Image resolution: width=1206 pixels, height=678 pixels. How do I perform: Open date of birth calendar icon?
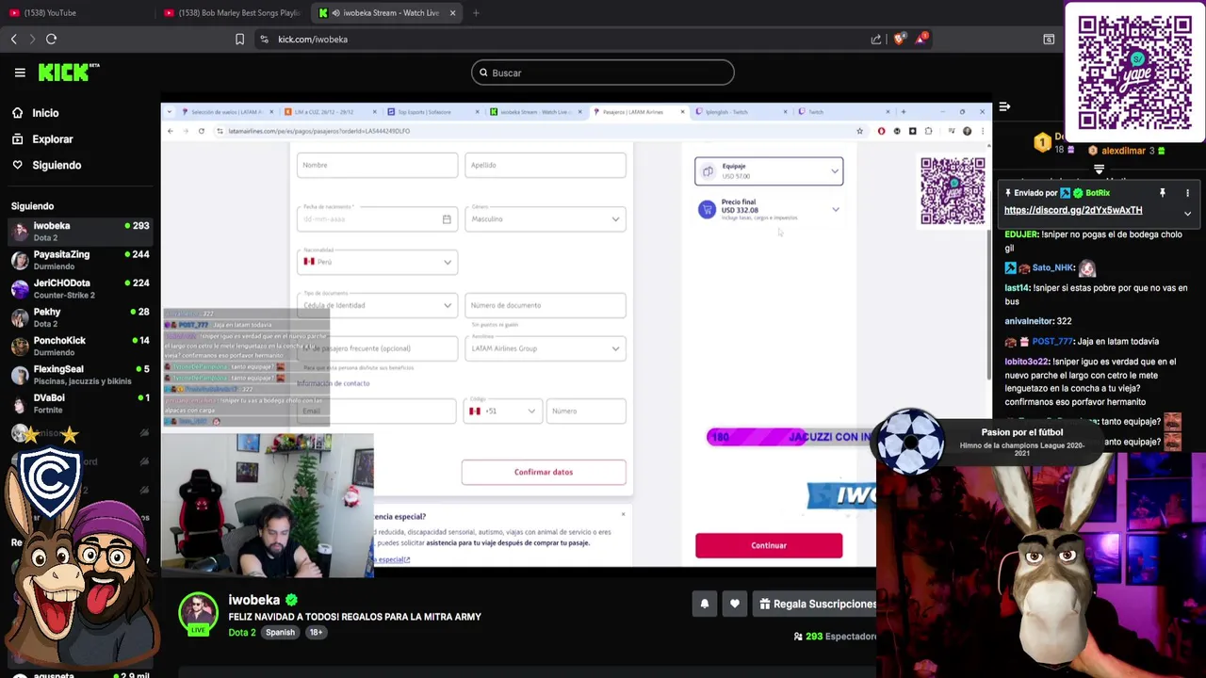(x=447, y=219)
